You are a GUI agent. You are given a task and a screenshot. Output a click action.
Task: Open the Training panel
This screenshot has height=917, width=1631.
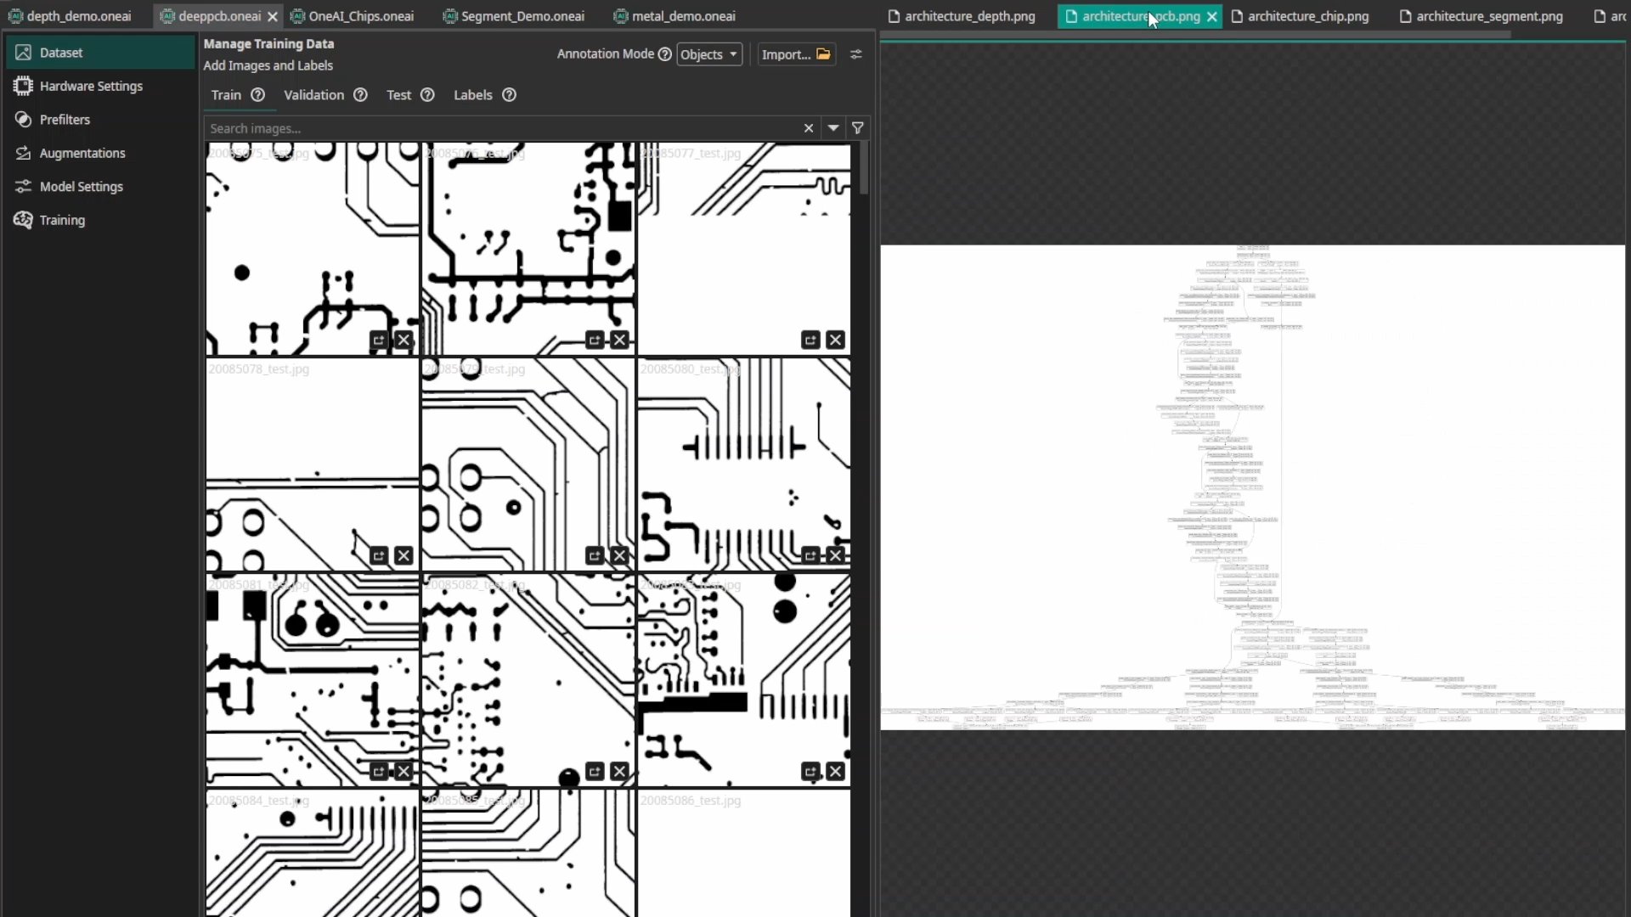[x=60, y=220]
